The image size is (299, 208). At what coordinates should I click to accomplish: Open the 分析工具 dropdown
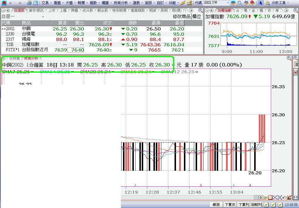pos(280,3)
